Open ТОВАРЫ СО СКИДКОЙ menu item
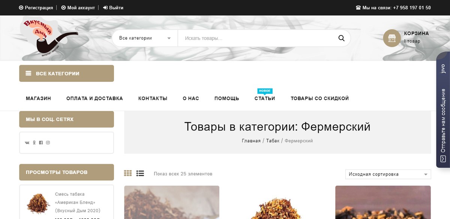The image size is (450, 219). coord(320,98)
